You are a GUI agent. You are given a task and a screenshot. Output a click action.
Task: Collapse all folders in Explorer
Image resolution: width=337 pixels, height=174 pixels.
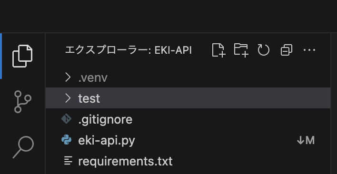click(x=286, y=50)
